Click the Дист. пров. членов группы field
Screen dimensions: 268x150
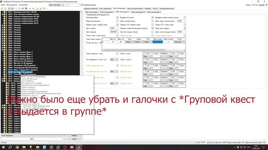point(181,21)
